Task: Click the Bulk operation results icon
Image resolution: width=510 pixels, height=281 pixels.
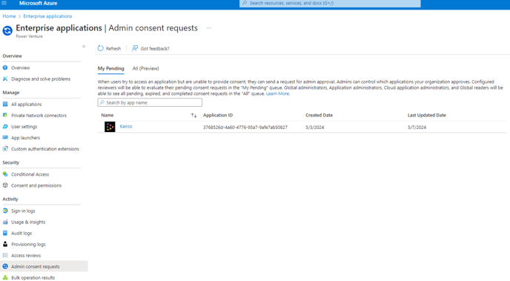Action: pyautogui.click(x=5, y=277)
